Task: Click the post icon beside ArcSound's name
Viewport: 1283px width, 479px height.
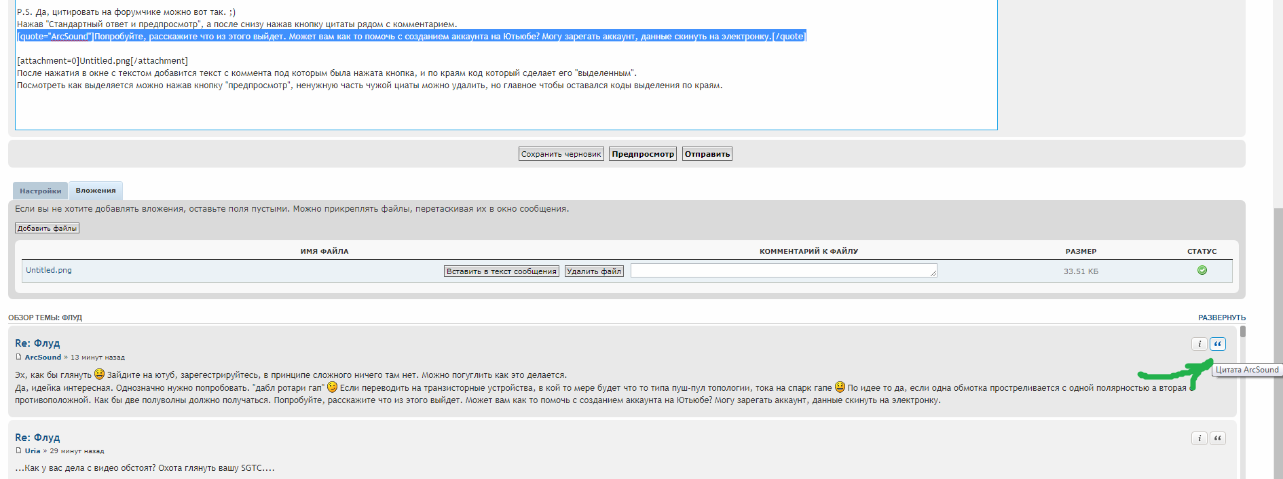Action: point(19,357)
